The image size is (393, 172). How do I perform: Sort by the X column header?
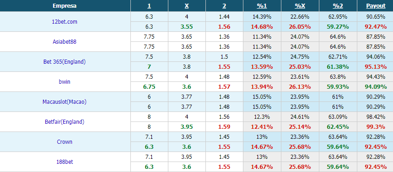tap(187, 6)
